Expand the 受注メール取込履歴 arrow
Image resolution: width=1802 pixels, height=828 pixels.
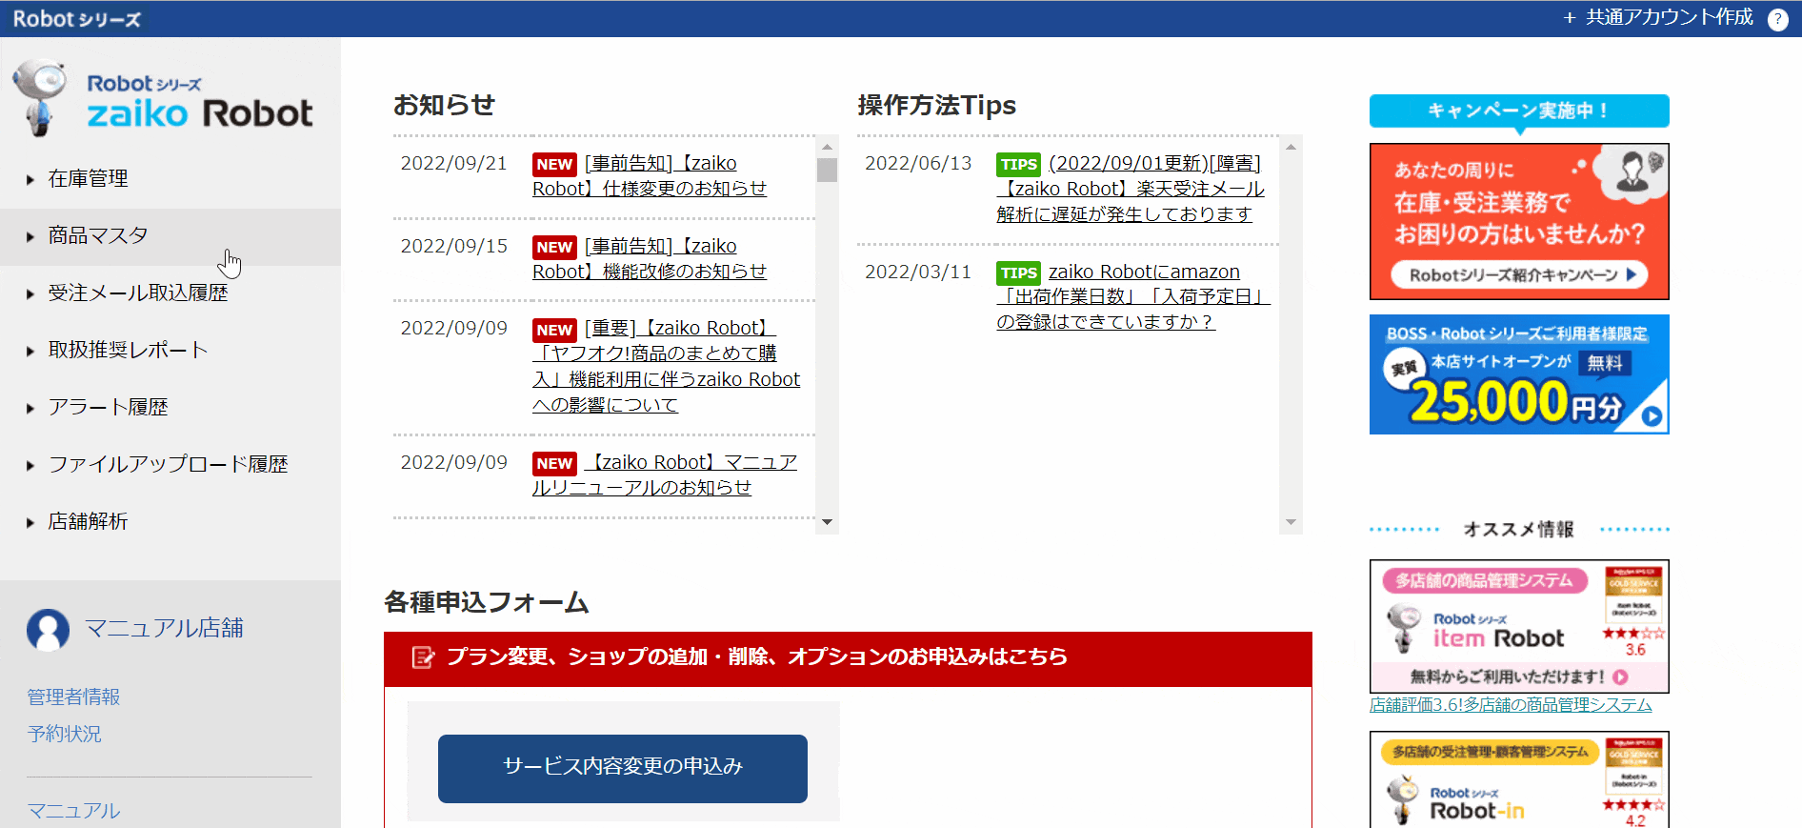[30, 293]
